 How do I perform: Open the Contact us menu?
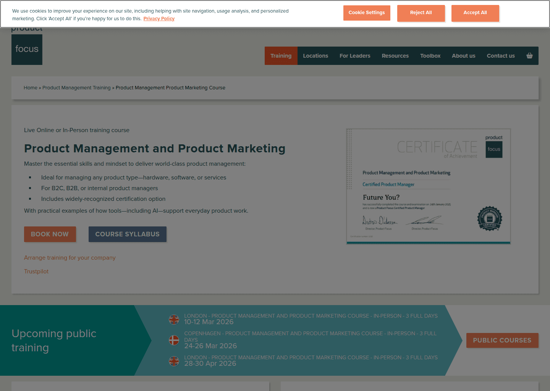point(501,56)
